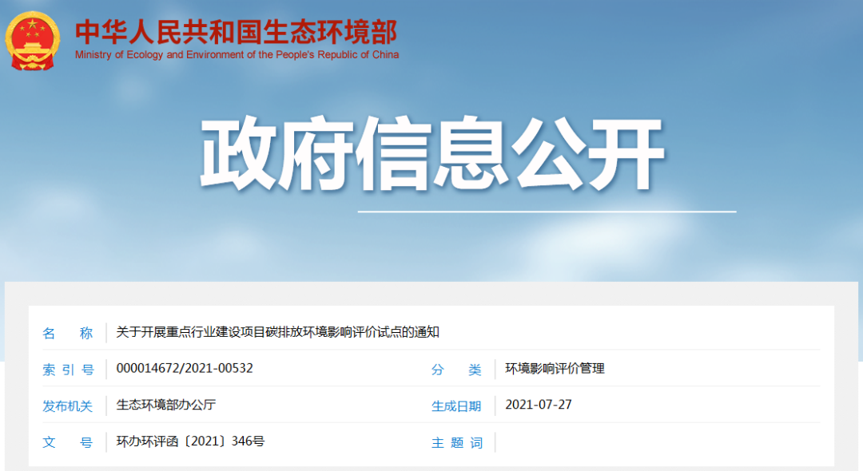Select document number 环办环评函〔2021〕346号
The height and width of the screenshot is (471, 863).
[190, 441]
